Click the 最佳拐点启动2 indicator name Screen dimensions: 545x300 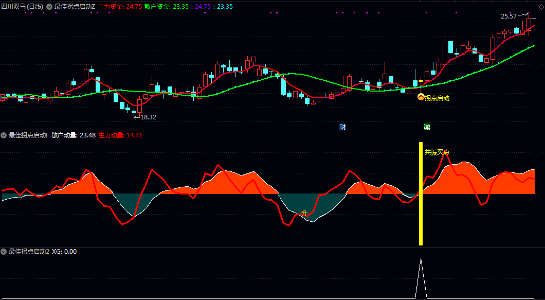[x=29, y=251]
